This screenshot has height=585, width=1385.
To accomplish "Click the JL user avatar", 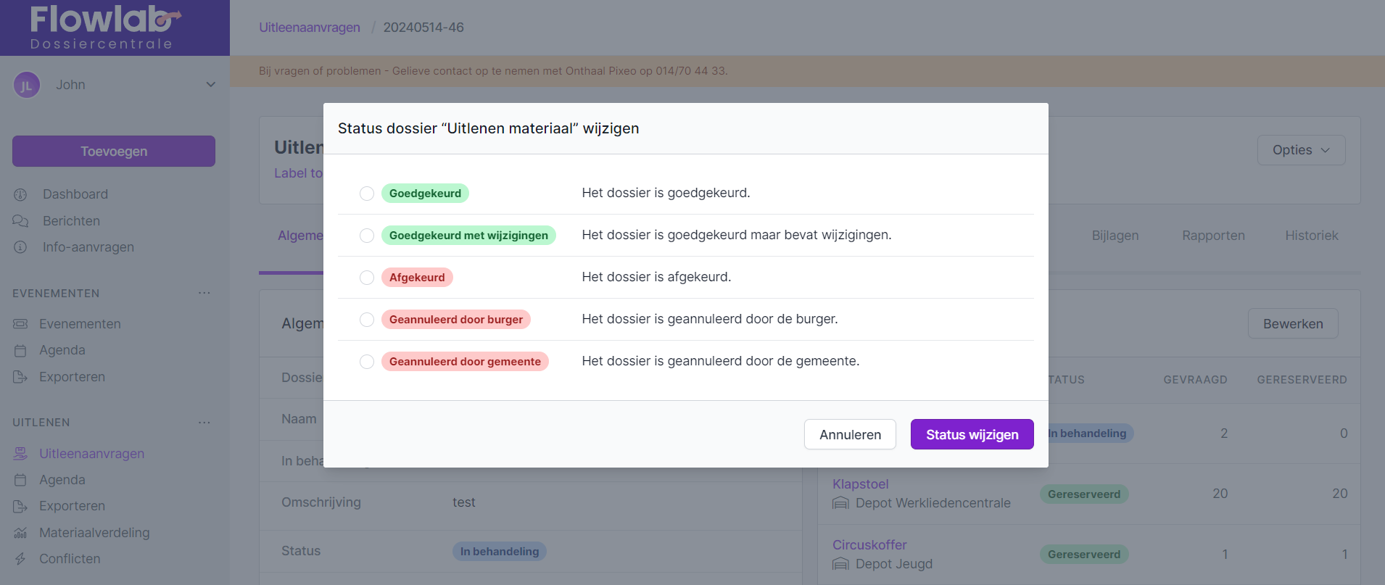I will click(x=27, y=85).
